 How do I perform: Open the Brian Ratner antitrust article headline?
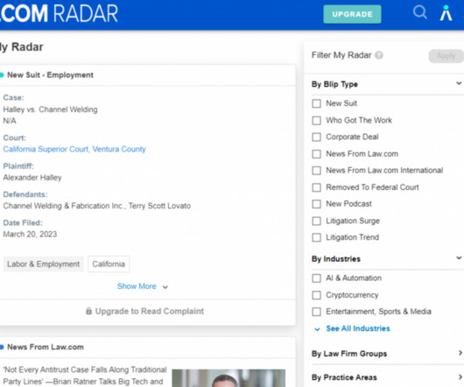[85, 376]
